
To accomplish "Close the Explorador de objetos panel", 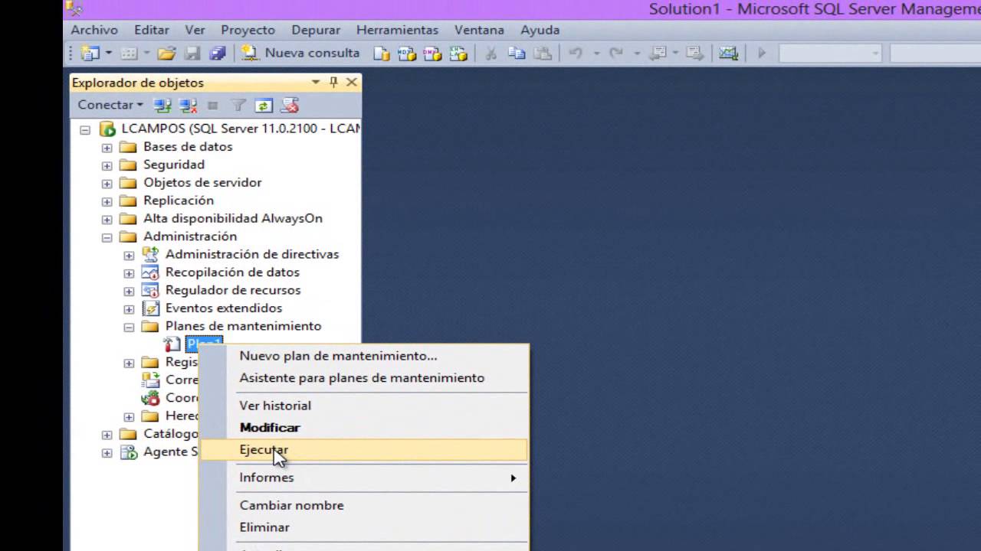I will [x=352, y=82].
